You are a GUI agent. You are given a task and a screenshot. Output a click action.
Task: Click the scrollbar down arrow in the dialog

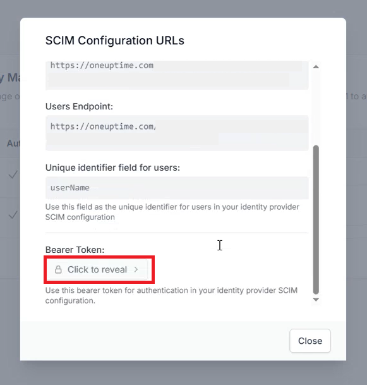point(316,300)
